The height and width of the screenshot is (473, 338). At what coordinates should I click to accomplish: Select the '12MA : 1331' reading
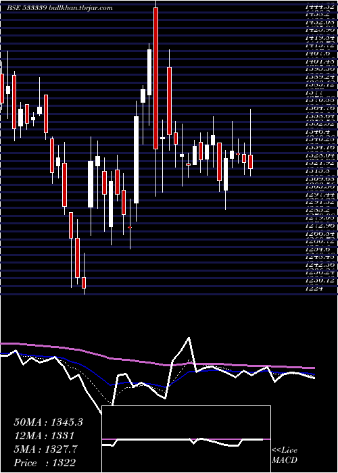click(x=44, y=436)
